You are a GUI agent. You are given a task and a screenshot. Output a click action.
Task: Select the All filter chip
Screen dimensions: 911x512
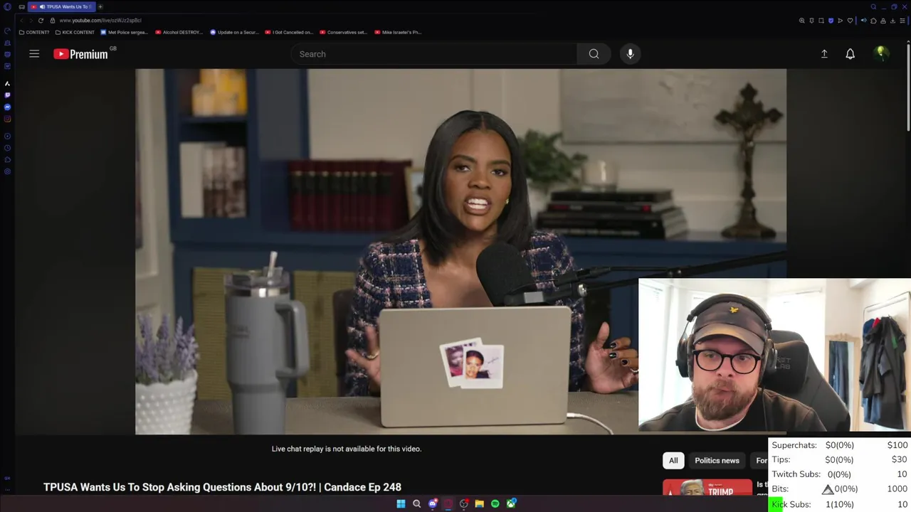(x=673, y=460)
